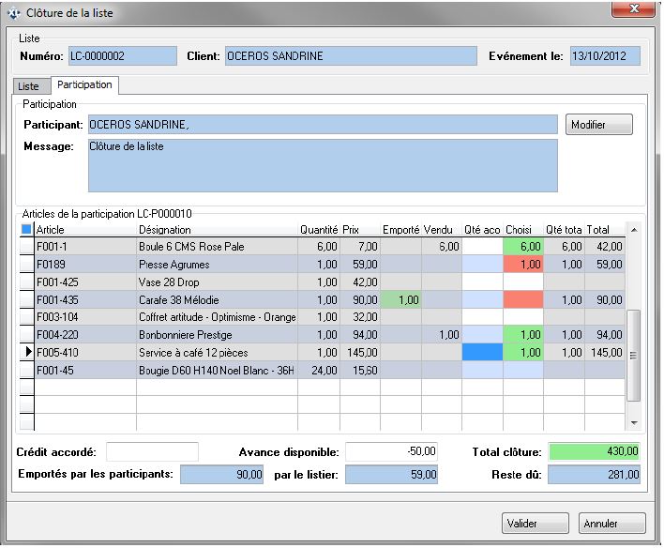Close the Clôture de la liste window
The image size is (664, 548).
point(633,10)
